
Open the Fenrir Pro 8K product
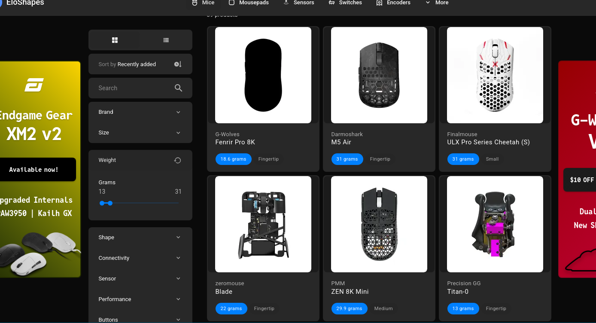click(x=235, y=142)
